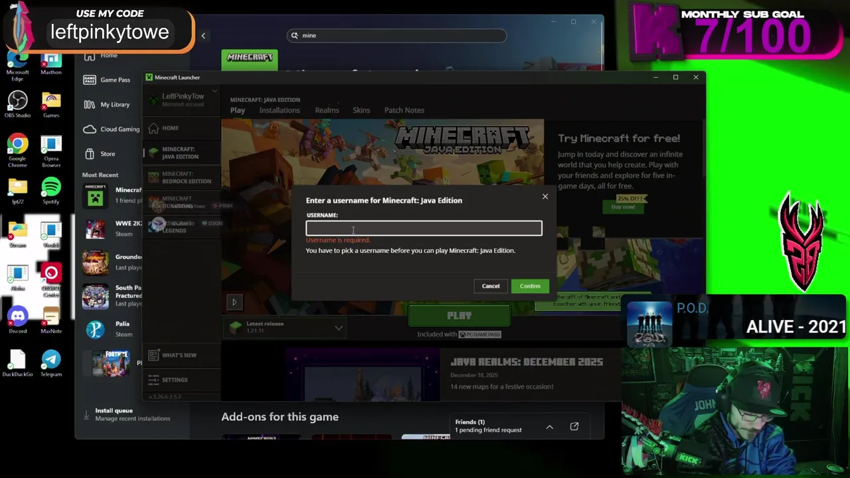Open Games folder desktop icon

pos(51,105)
